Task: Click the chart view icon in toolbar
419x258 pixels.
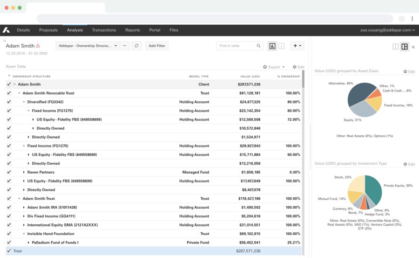Action: click(x=272, y=46)
